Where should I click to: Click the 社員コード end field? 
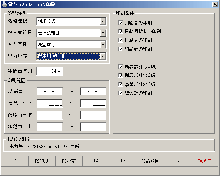coord(93,103)
